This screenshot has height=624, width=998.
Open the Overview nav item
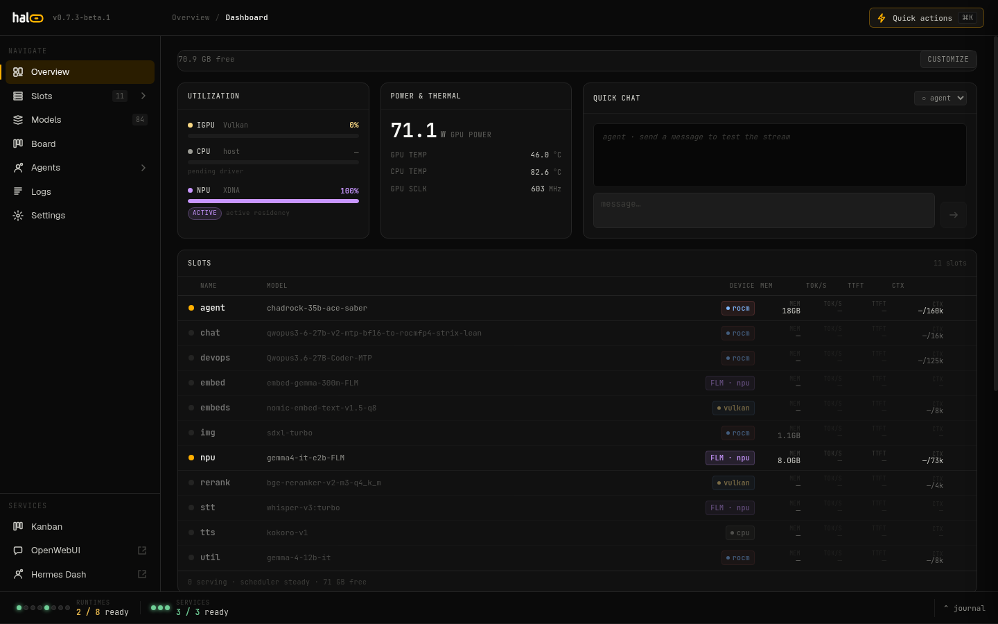[80, 72]
